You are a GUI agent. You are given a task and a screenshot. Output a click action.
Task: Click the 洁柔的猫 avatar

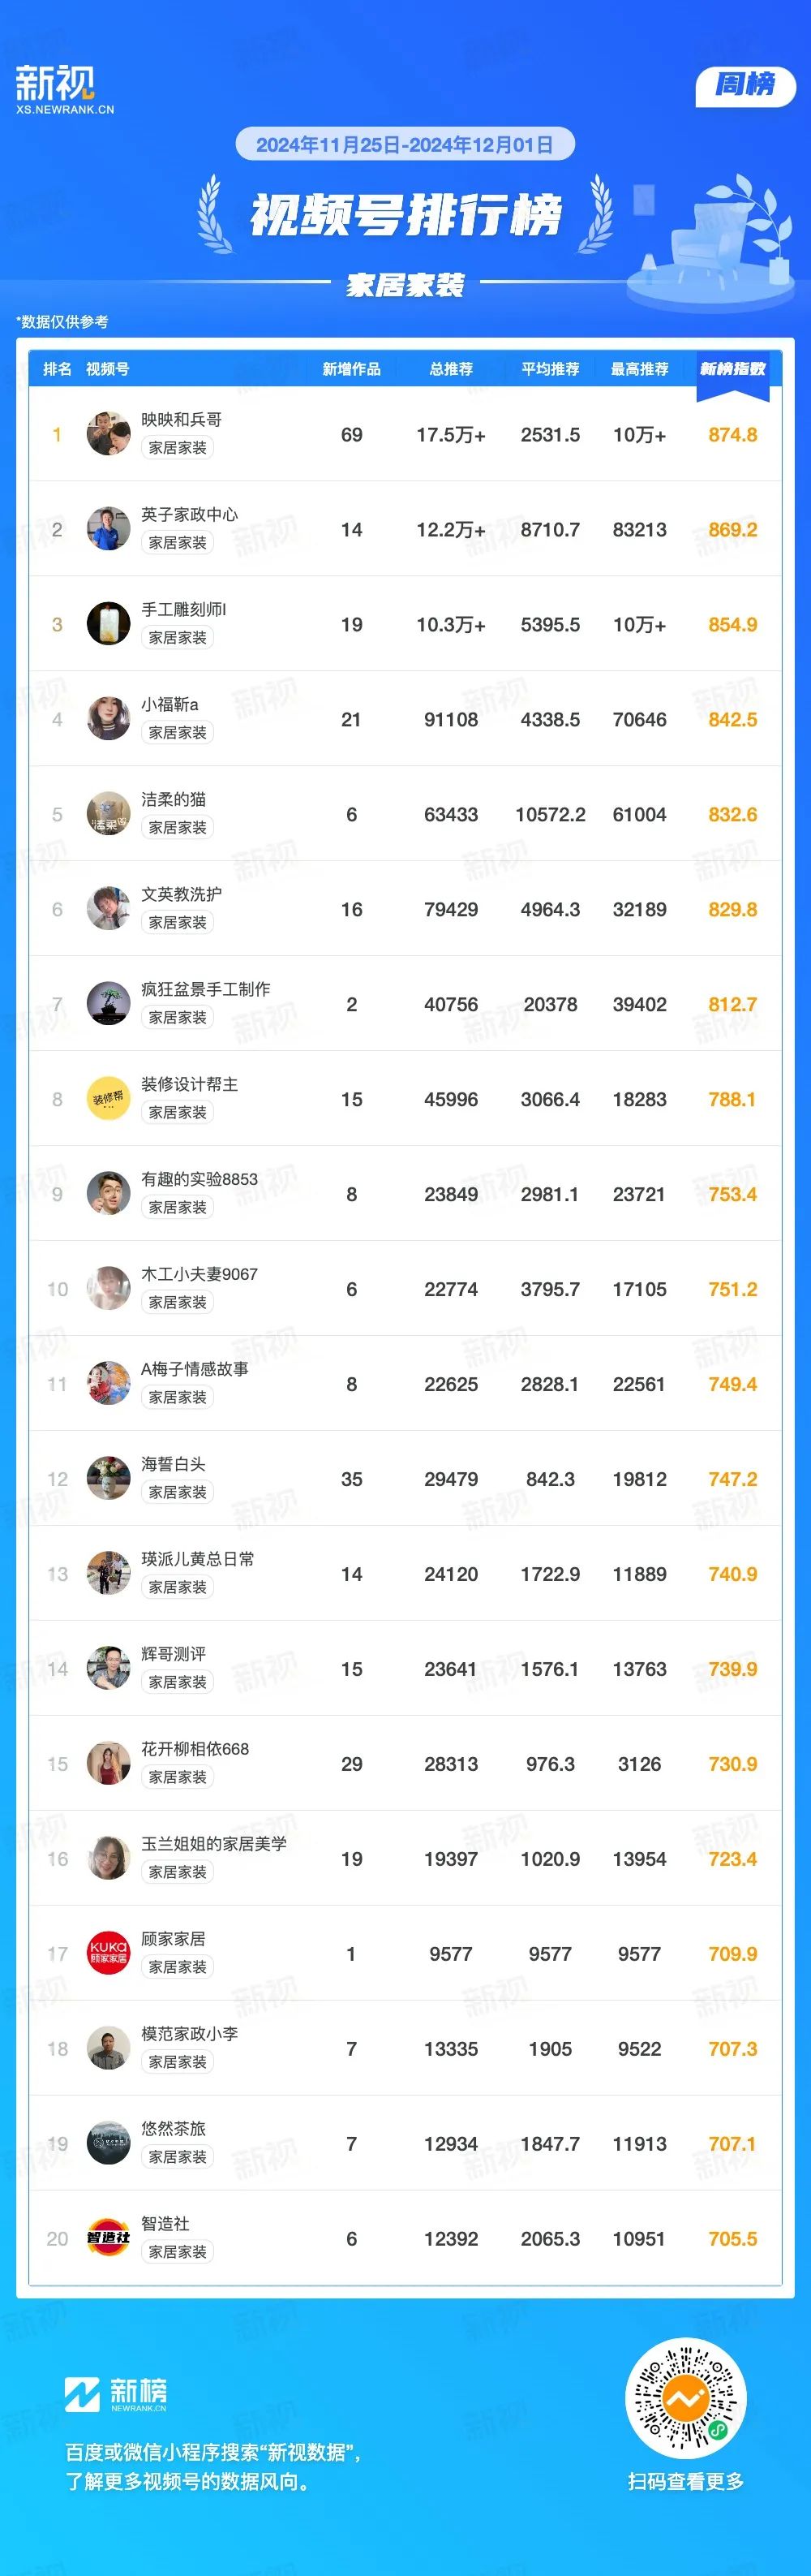[108, 814]
